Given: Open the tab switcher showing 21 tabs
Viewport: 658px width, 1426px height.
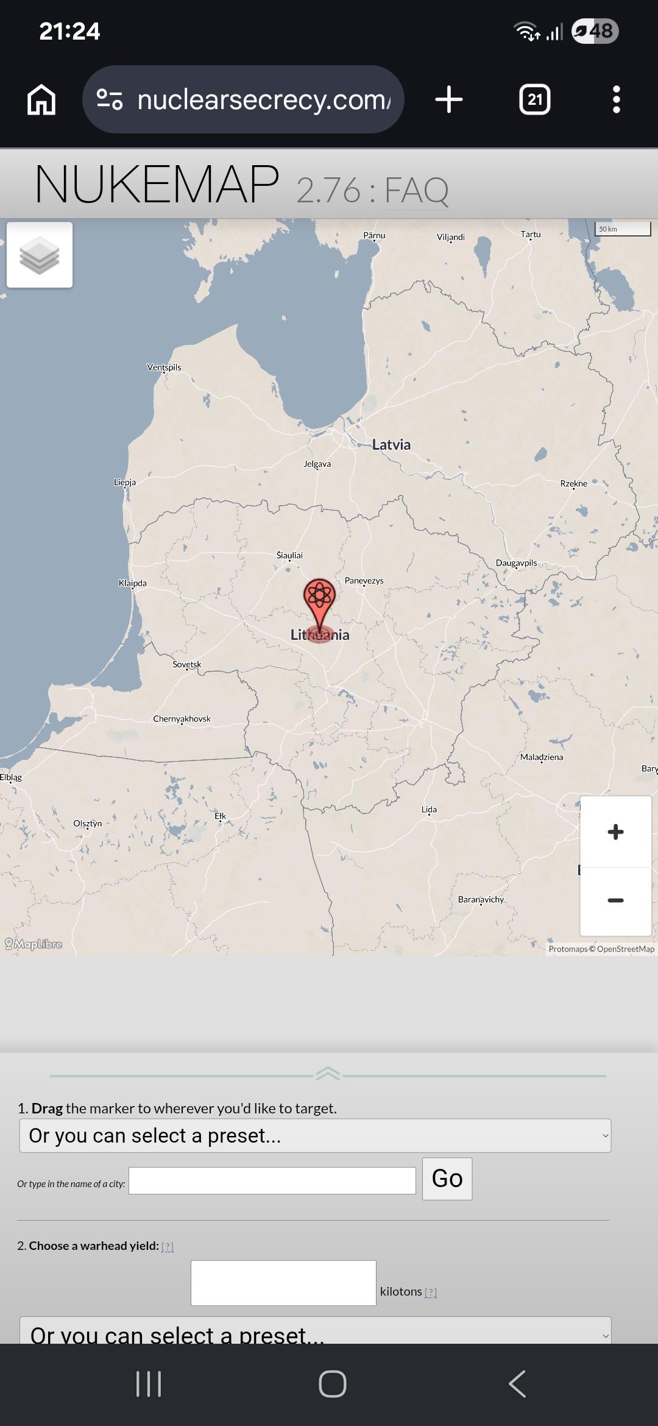Looking at the screenshot, I should (x=535, y=99).
